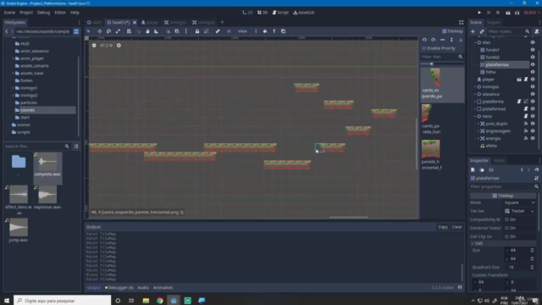The width and height of the screenshot is (542, 305).
Task: Open the script icon on itens node
Action: [x=526, y=116]
